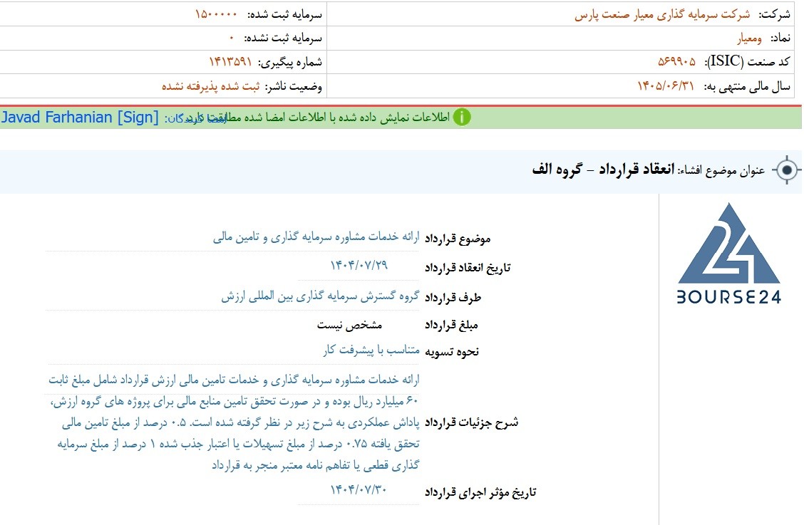
Task: Open the Javad Farhanian [Sign] signature link
Action: (x=80, y=118)
